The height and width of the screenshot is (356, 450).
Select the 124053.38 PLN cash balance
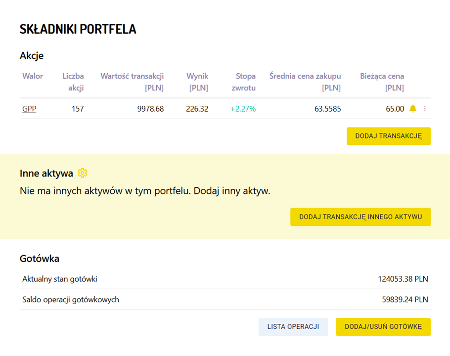pyautogui.click(x=403, y=279)
